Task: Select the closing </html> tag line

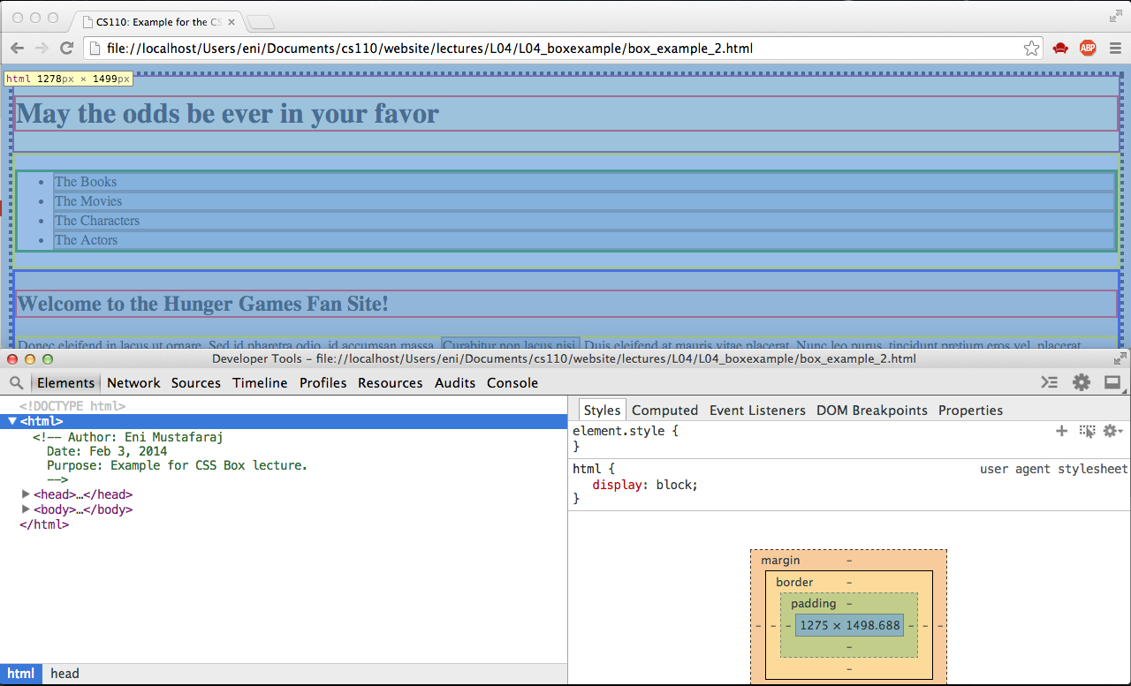Action: [x=44, y=524]
